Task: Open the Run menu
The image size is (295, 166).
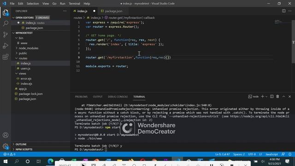Action: (x=63, y=4)
